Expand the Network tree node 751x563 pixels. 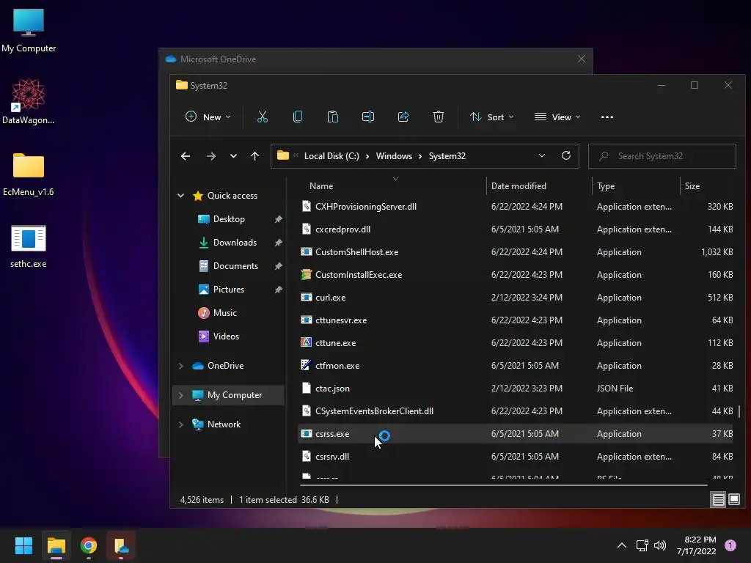point(181,424)
